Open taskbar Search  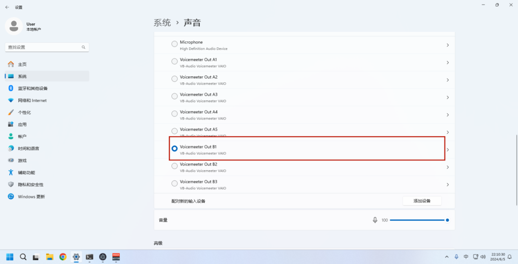(x=23, y=257)
